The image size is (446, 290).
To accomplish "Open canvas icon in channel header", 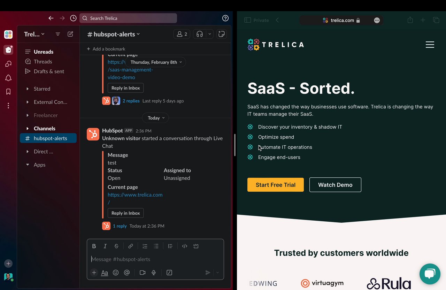I will click(221, 34).
